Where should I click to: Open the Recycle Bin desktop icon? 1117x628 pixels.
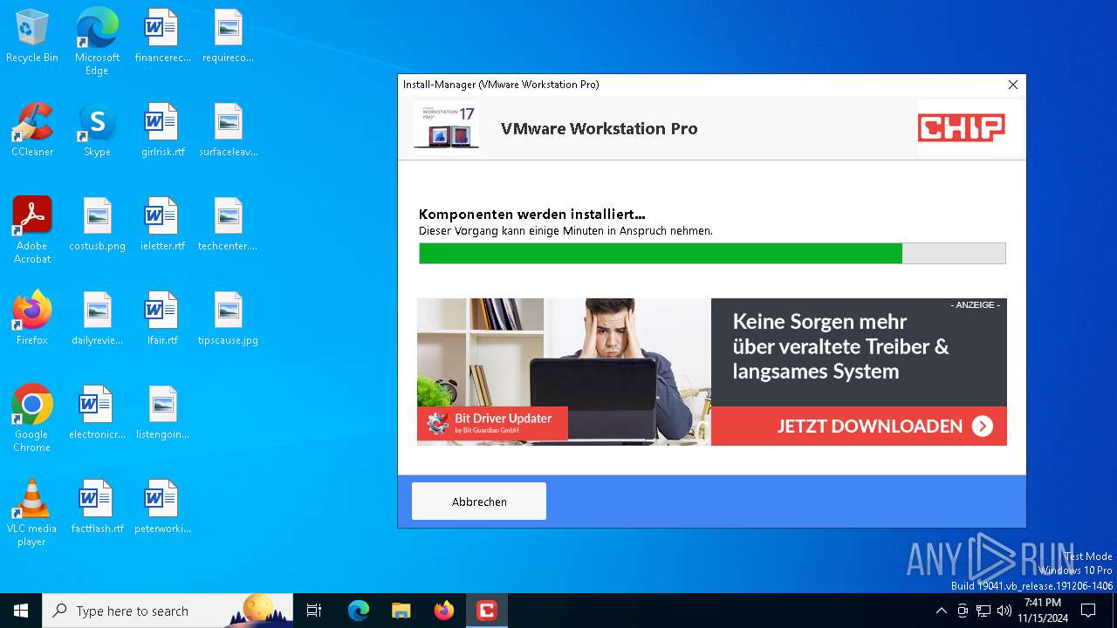(32, 37)
